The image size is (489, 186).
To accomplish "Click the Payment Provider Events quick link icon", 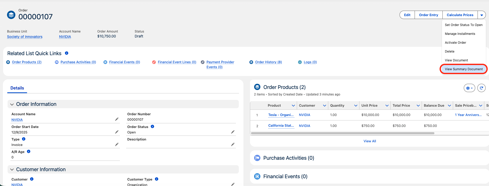I will pyautogui.click(x=203, y=62).
